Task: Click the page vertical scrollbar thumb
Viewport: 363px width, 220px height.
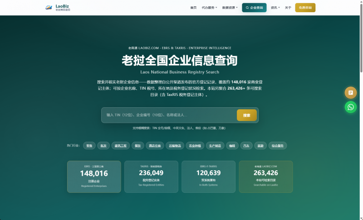Action: (361, 38)
